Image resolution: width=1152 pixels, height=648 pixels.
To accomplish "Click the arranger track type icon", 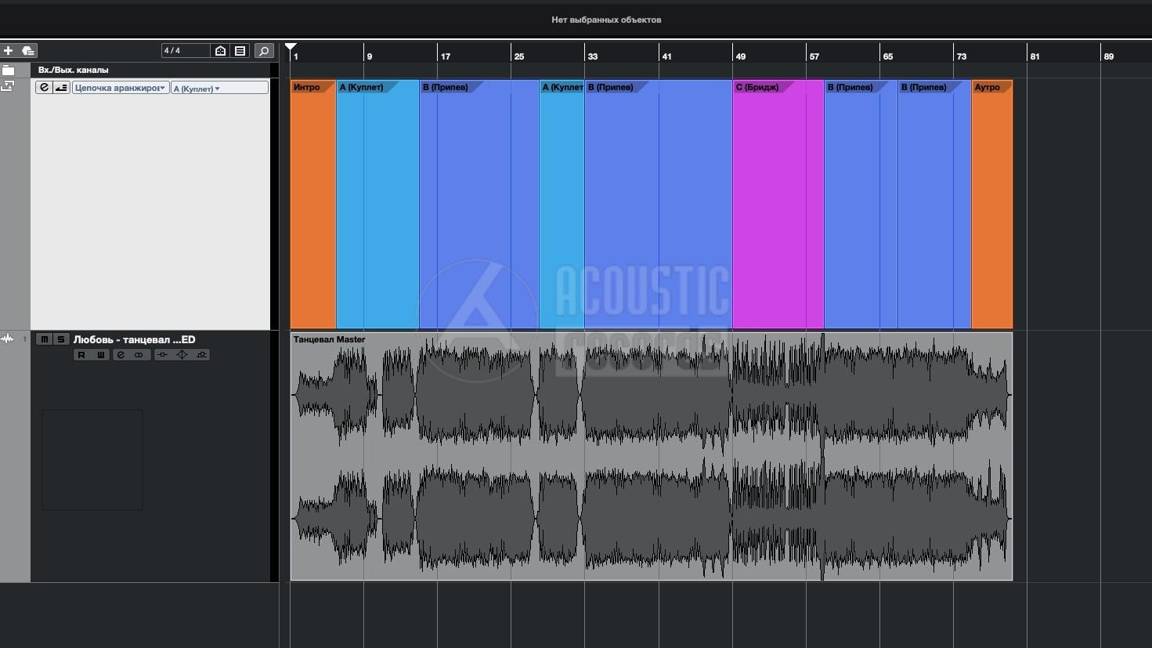I will pyautogui.click(x=8, y=86).
